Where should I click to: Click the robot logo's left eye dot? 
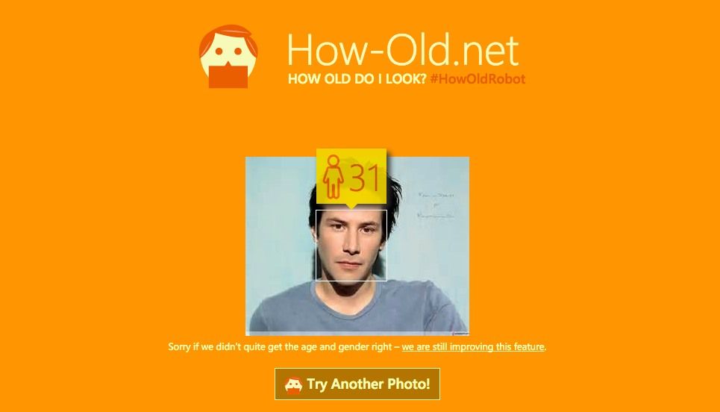[219, 51]
